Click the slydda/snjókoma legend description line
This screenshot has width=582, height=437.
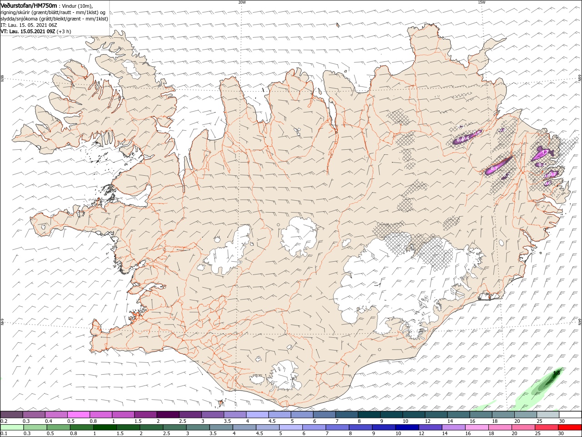click(54, 19)
